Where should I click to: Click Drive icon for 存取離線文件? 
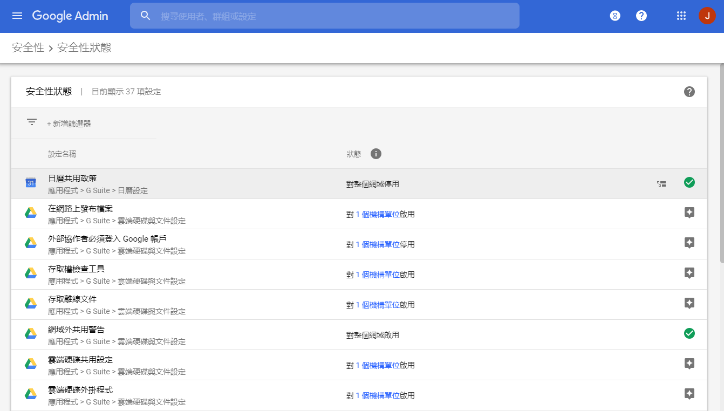[x=31, y=304]
